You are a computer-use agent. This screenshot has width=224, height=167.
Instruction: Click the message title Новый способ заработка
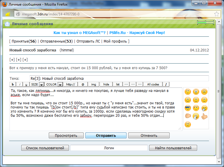[x=33, y=50]
